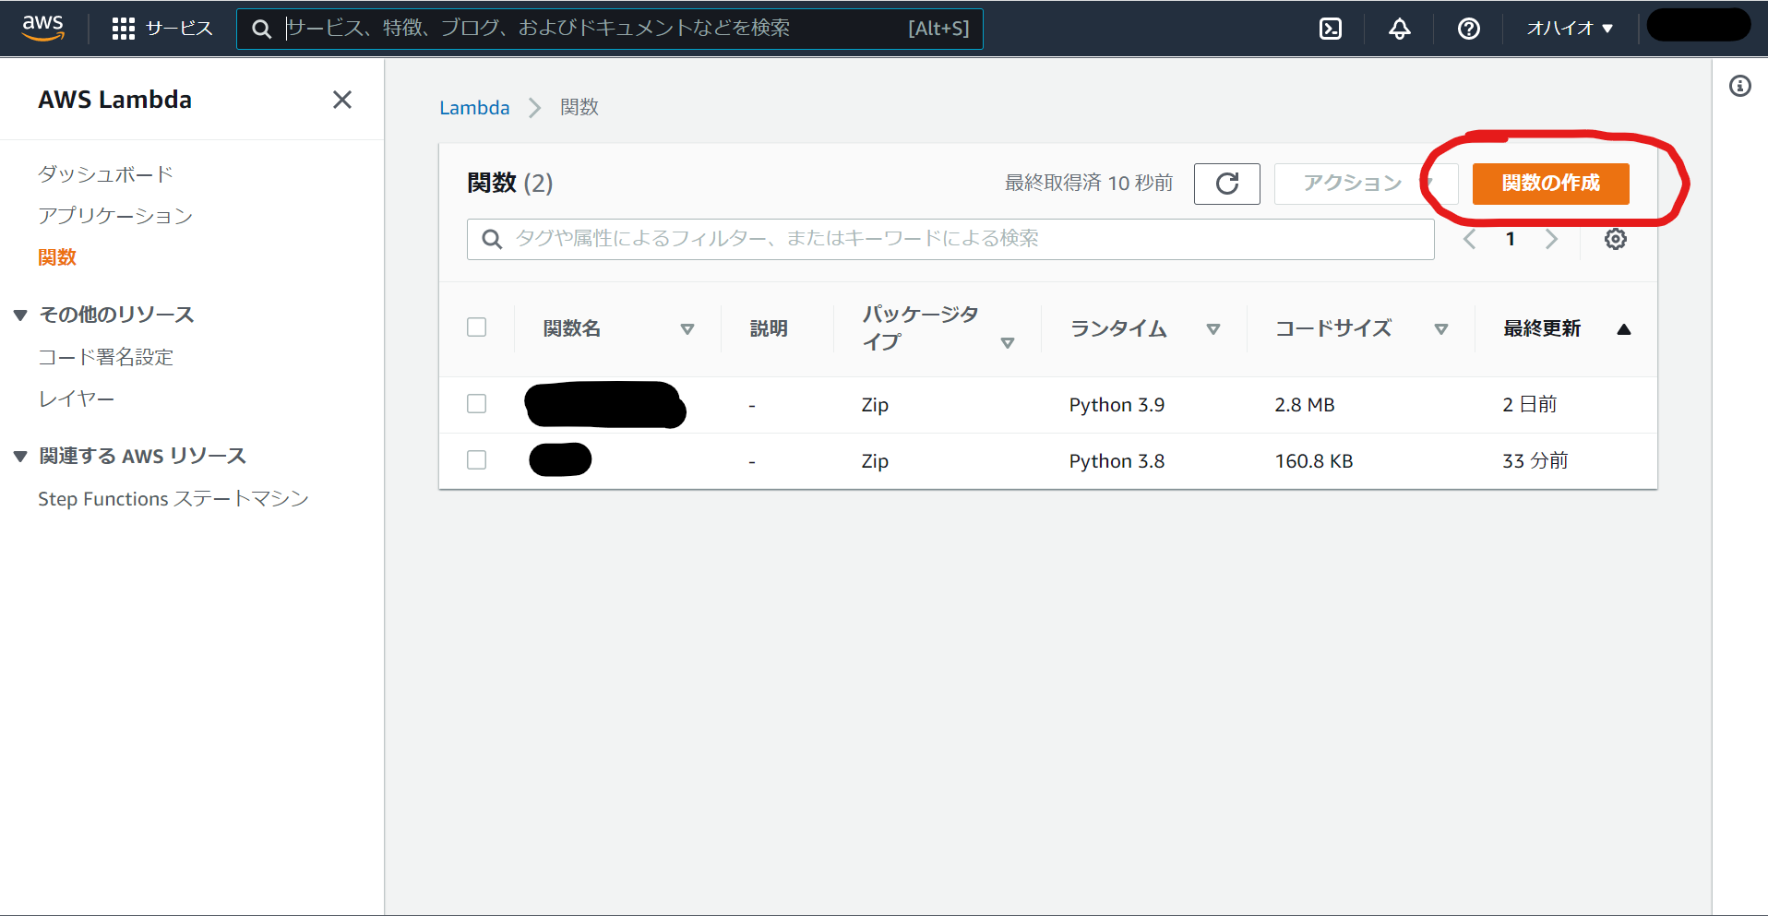
Task: Select page number 1 in pagination
Action: click(x=1511, y=239)
